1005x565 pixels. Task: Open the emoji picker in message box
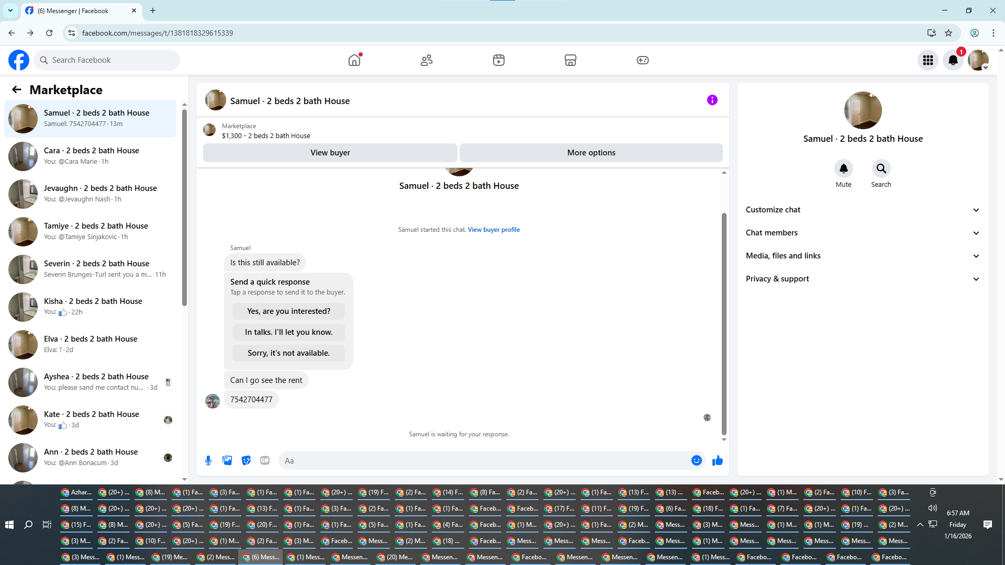696,460
